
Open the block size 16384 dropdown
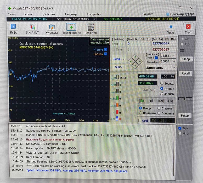(x=174, y=56)
